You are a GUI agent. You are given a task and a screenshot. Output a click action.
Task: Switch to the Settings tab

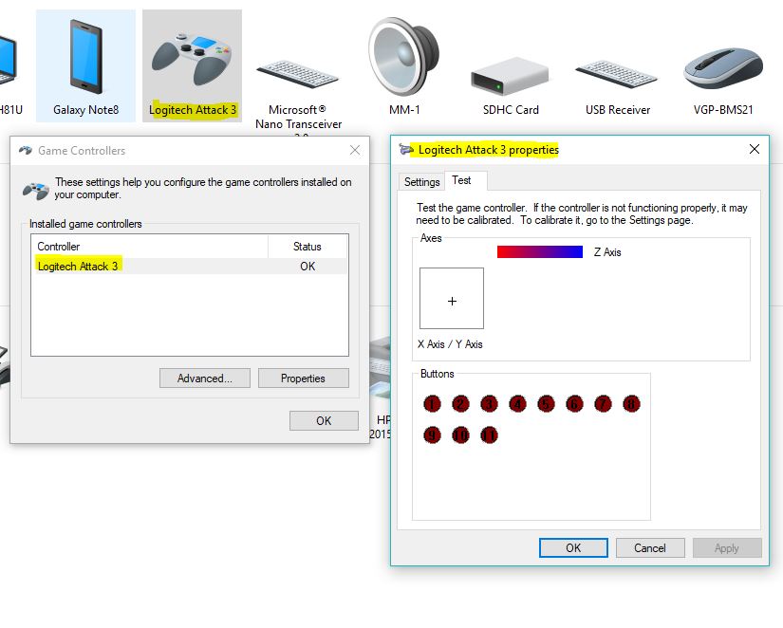point(421,182)
